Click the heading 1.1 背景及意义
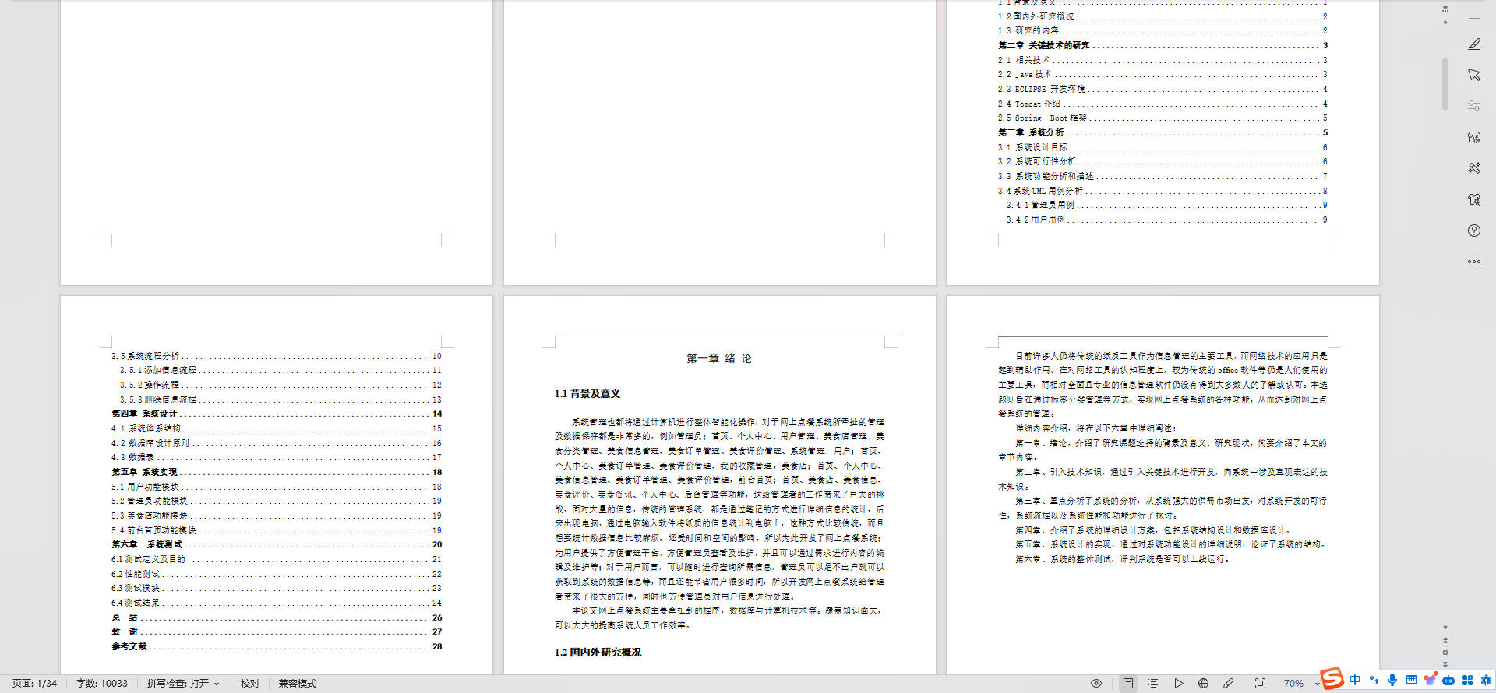Screen dimensions: 1496x693 (587, 394)
